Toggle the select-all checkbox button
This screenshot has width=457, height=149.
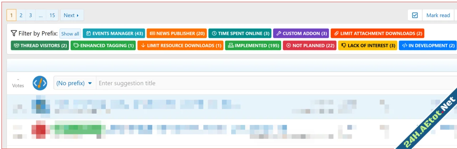pyautogui.click(x=415, y=15)
